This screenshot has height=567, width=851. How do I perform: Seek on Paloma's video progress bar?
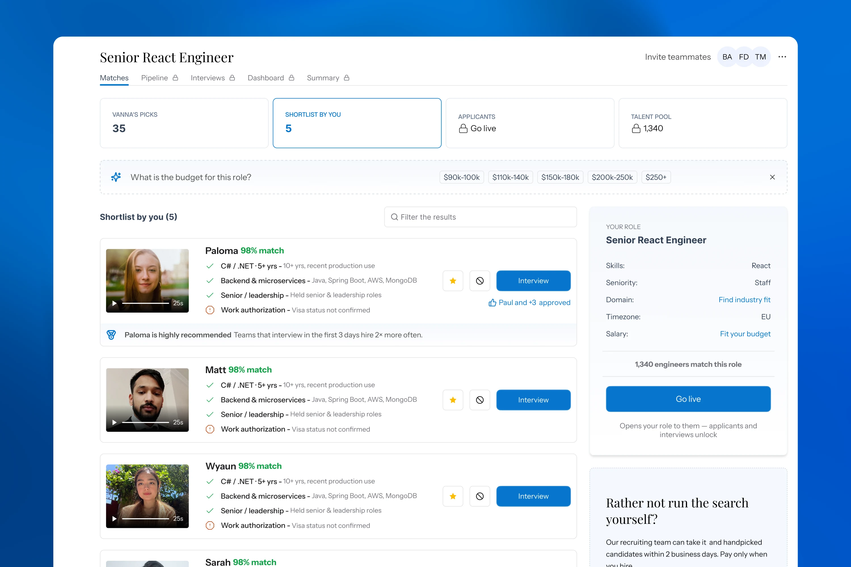pyautogui.click(x=146, y=303)
